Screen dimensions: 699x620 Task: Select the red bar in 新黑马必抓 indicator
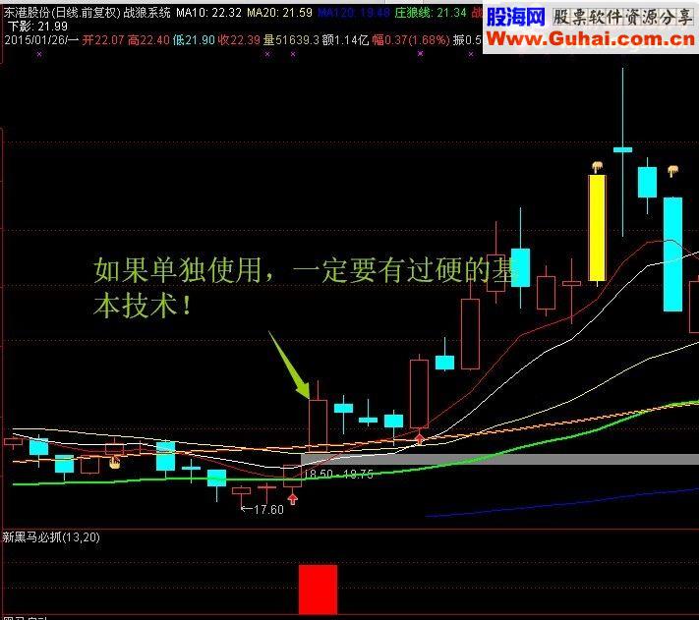click(x=318, y=590)
